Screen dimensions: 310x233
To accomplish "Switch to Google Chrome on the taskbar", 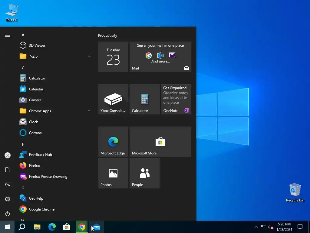I will pos(82,227).
